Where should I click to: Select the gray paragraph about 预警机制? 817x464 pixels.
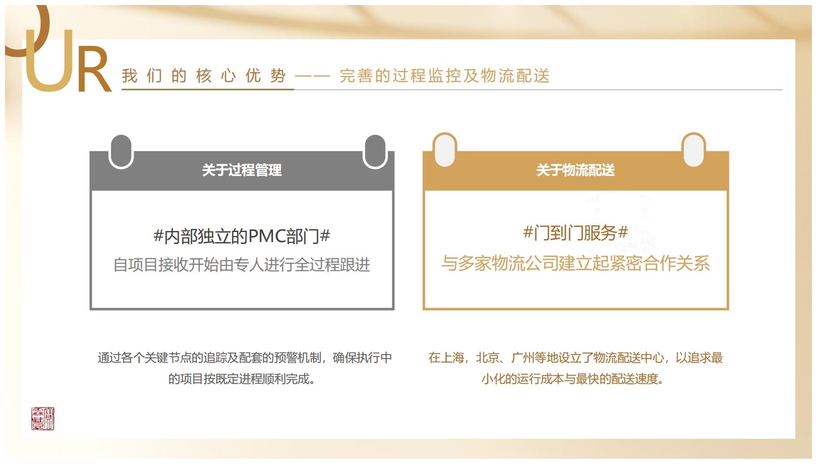245,368
